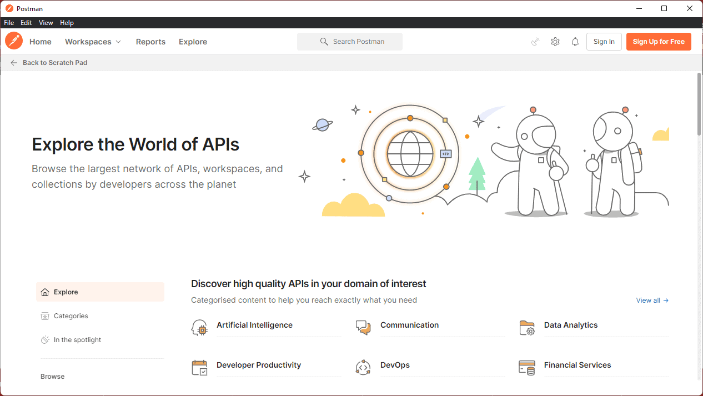The width and height of the screenshot is (703, 396).
Task: Click the Postman logo in the header
Action: 14,41
